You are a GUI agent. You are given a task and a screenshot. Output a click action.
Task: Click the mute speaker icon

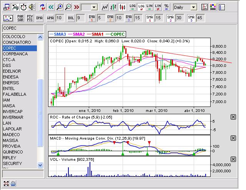point(32,7)
